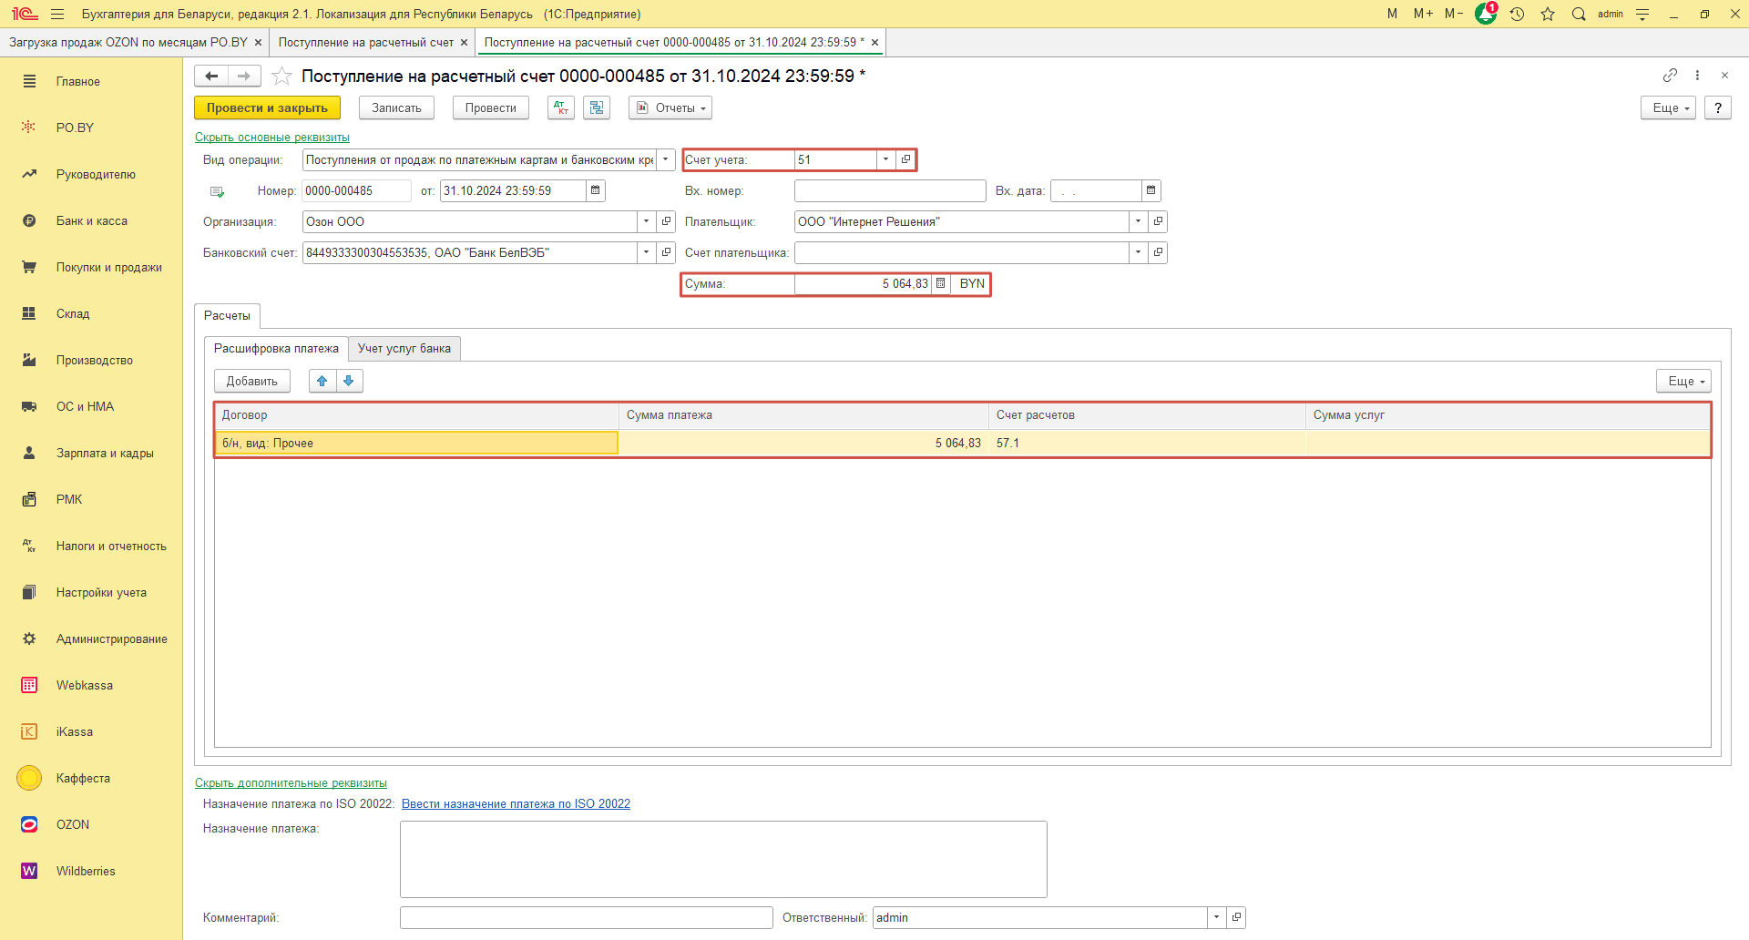This screenshot has height=940, width=1749.
Task: Open the service settings icon next to admin
Action: pos(1642,14)
